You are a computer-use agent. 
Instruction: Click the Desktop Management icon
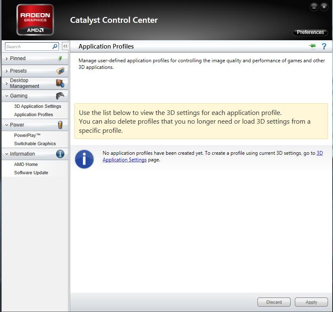[x=60, y=83]
